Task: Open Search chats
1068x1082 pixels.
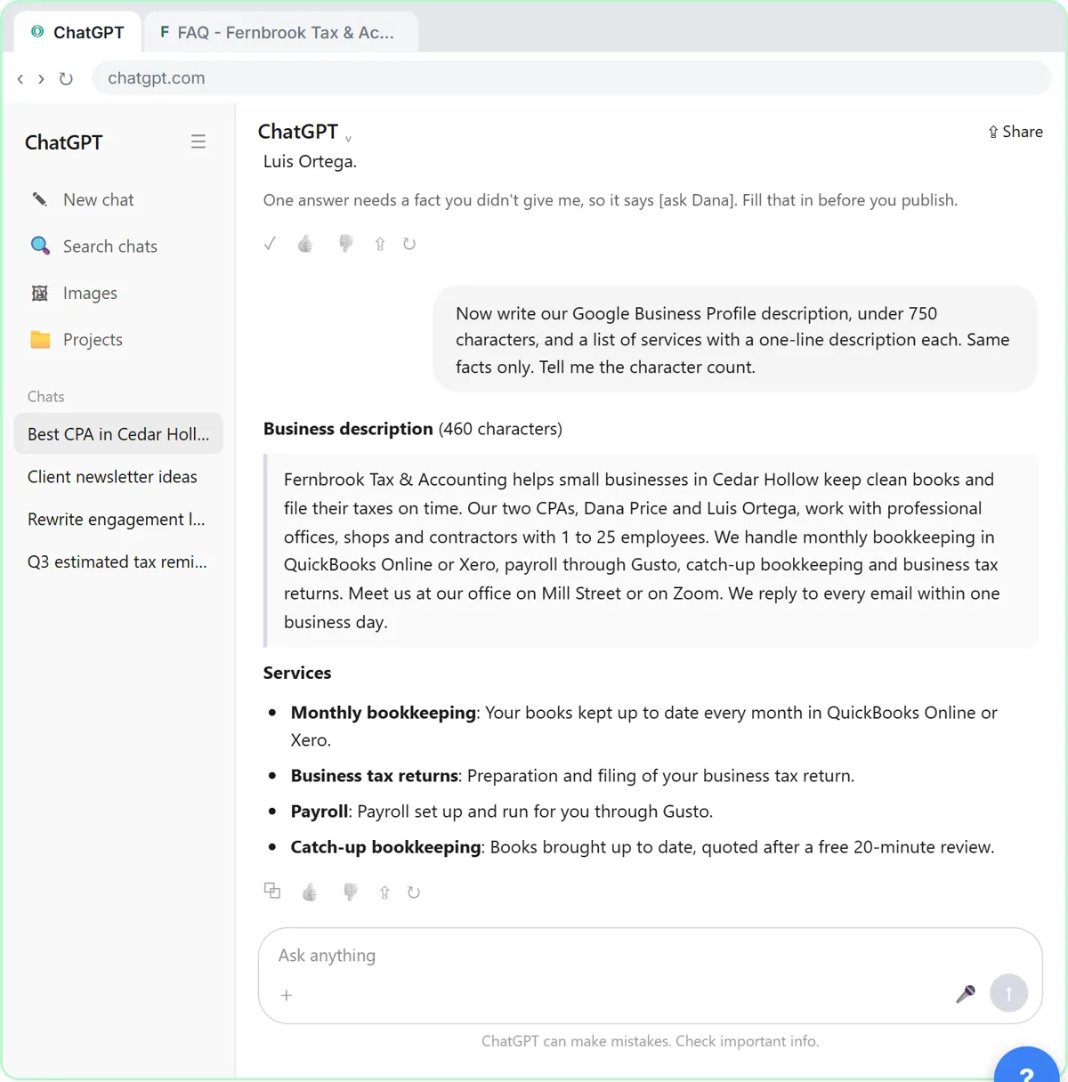Action: 118,246
